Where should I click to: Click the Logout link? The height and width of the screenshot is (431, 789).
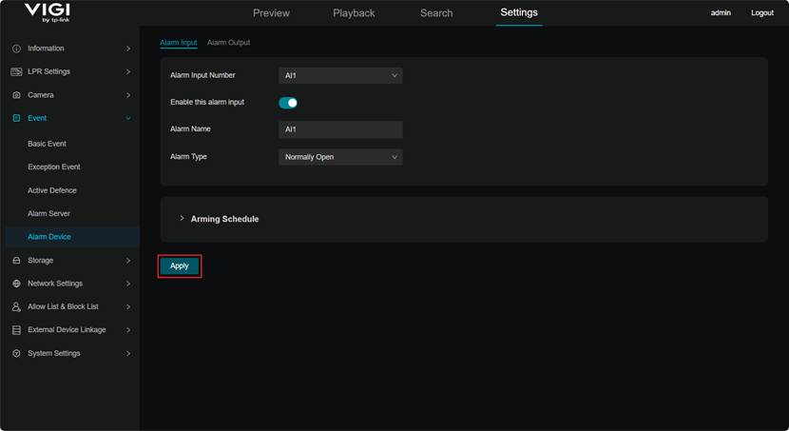[761, 13]
